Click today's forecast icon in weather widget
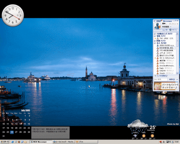180x144 pixels. point(135,136)
